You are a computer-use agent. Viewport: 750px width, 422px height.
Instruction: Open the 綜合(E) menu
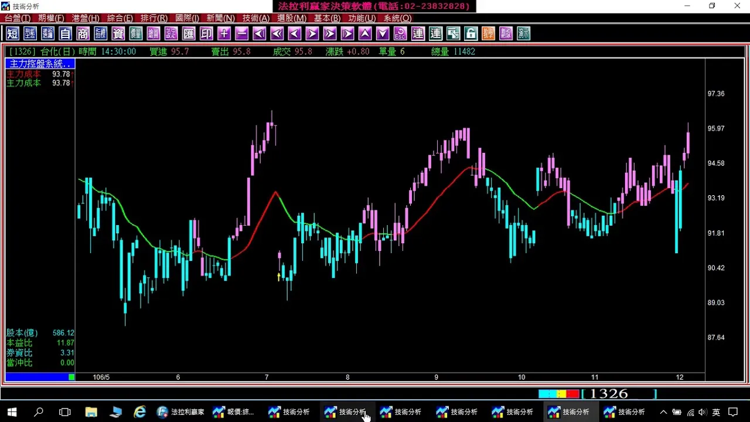click(x=120, y=18)
